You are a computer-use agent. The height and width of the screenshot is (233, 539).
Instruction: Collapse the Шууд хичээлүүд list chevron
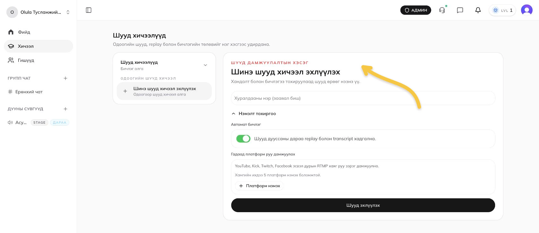(205, 65)
